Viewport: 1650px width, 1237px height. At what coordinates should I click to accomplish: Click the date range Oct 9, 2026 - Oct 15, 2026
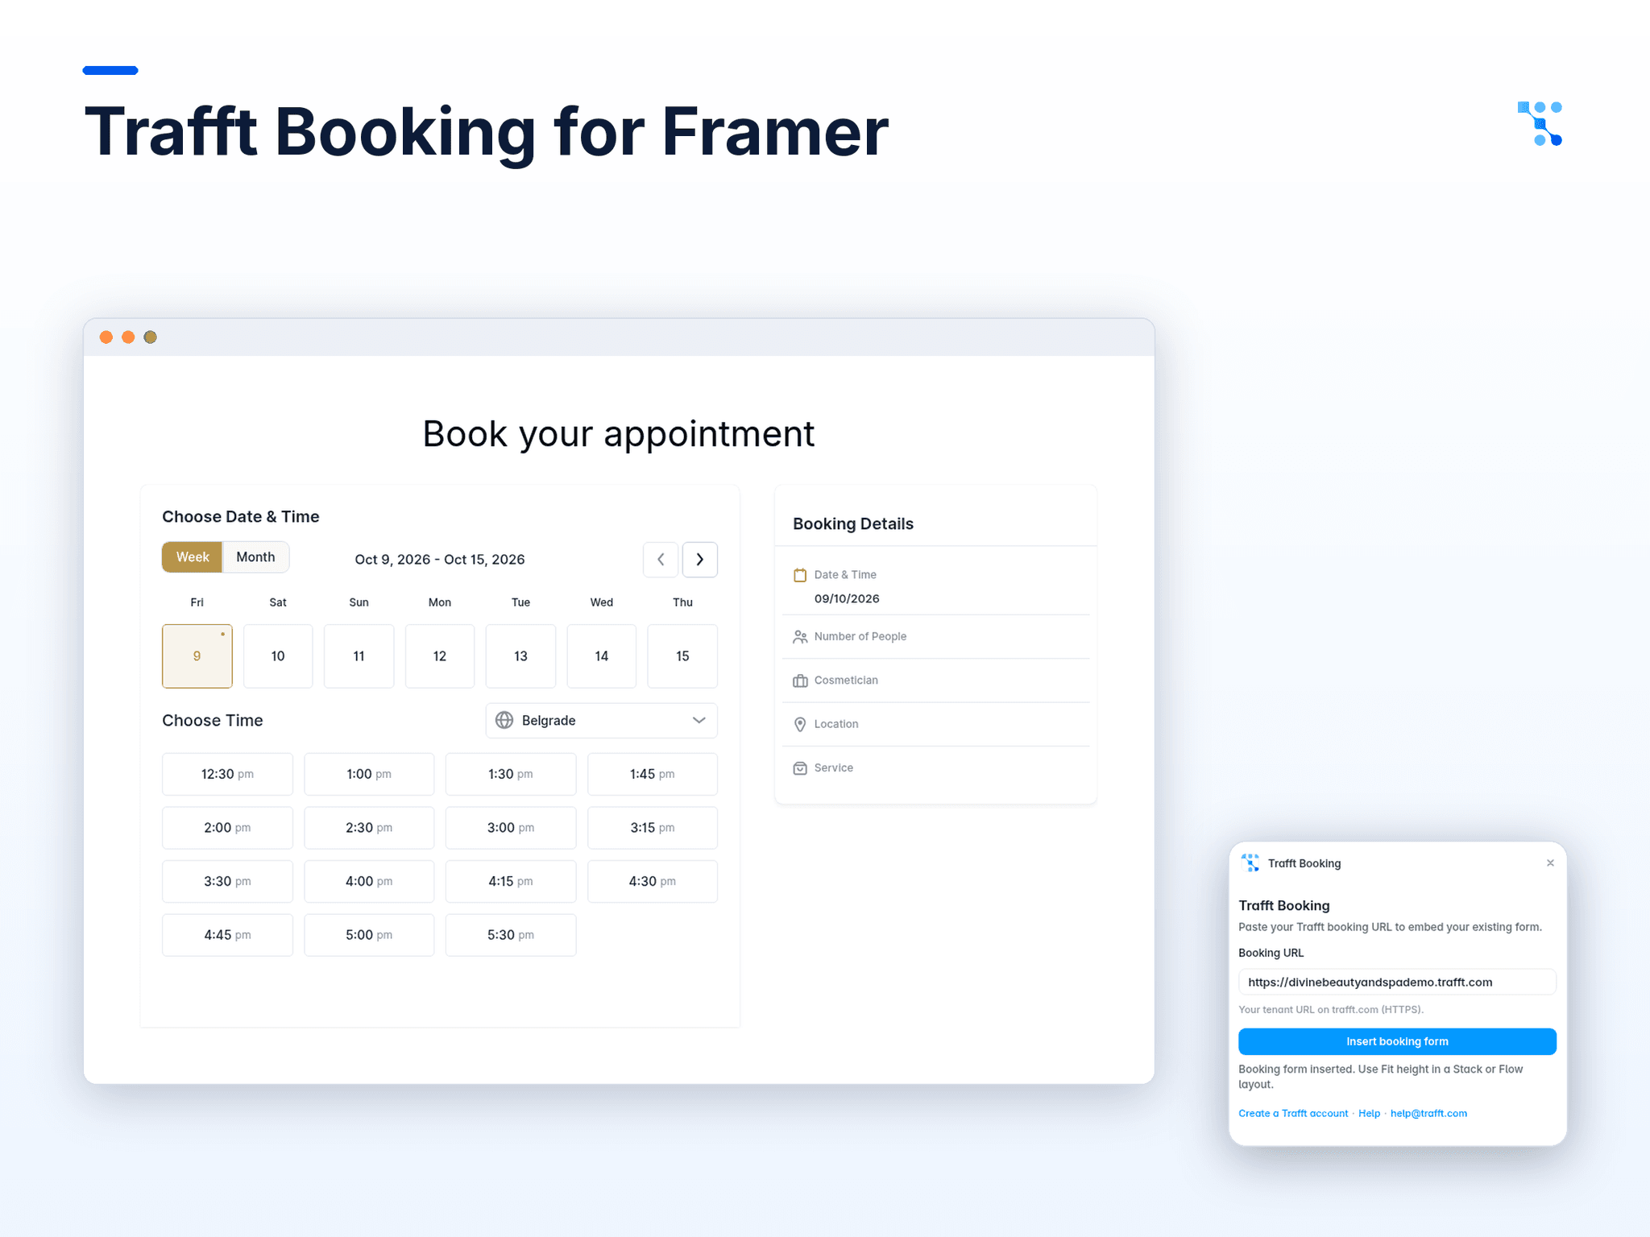(440, 560)
